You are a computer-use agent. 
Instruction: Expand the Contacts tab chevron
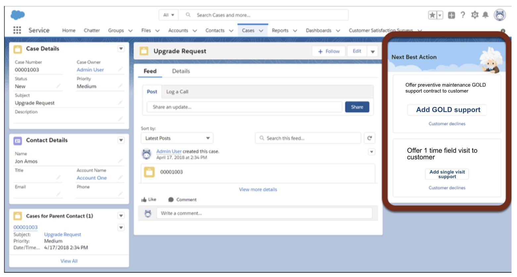point(231,30)
